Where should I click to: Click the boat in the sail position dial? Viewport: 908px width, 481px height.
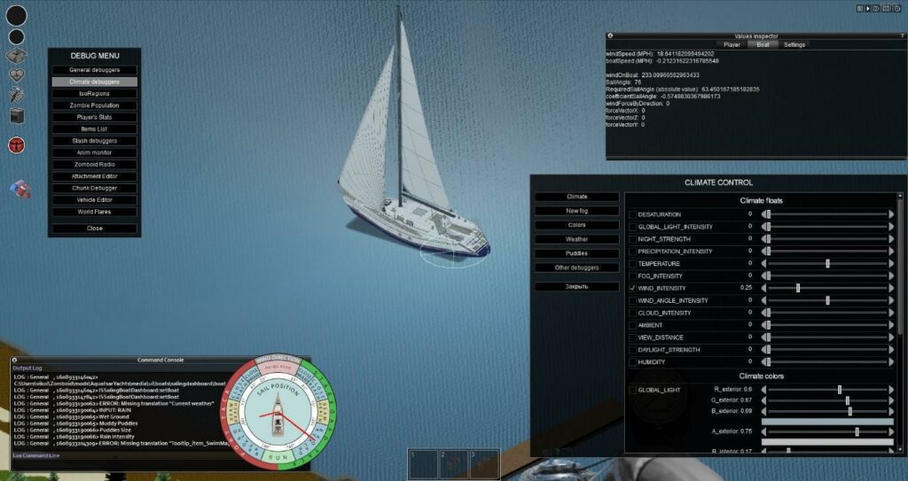point(279,415)
